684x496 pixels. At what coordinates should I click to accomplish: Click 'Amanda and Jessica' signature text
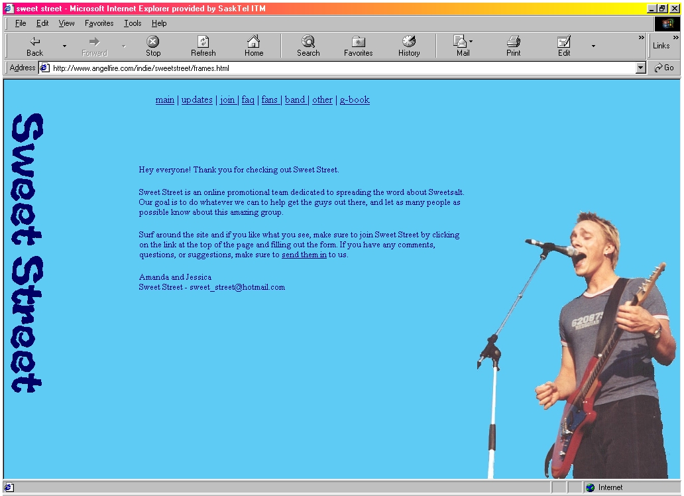click(x=175, y=277)
